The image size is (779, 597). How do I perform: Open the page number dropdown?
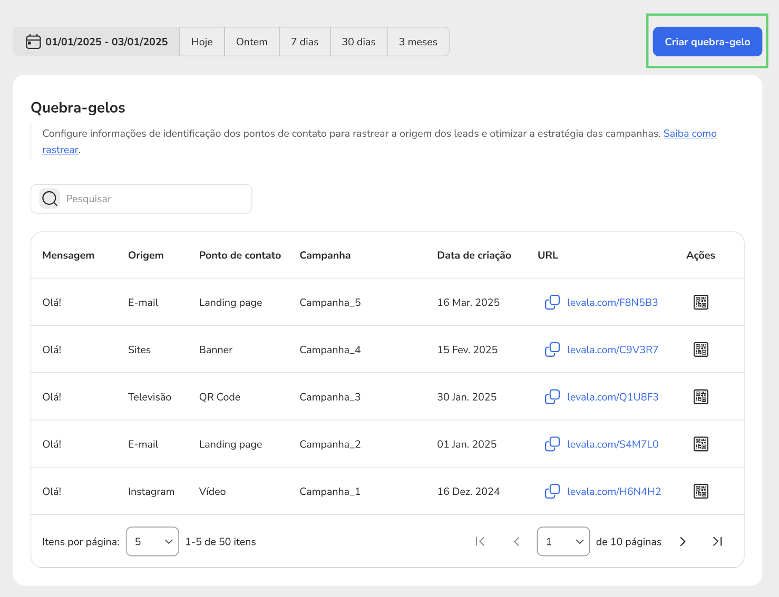(563, 541)
